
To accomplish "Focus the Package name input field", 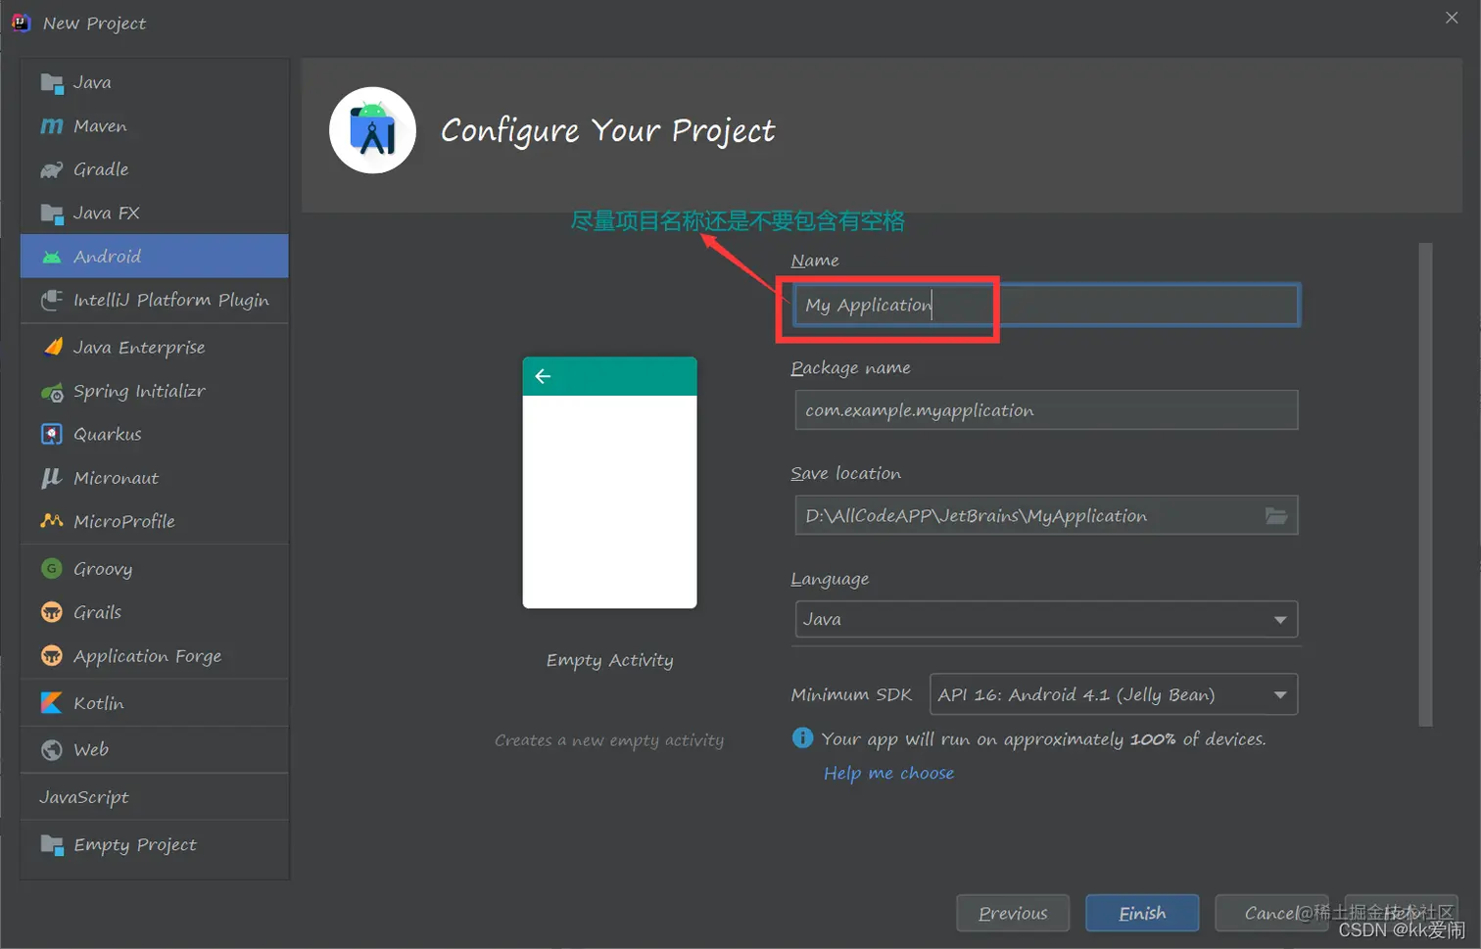I will click(1046, 410).
